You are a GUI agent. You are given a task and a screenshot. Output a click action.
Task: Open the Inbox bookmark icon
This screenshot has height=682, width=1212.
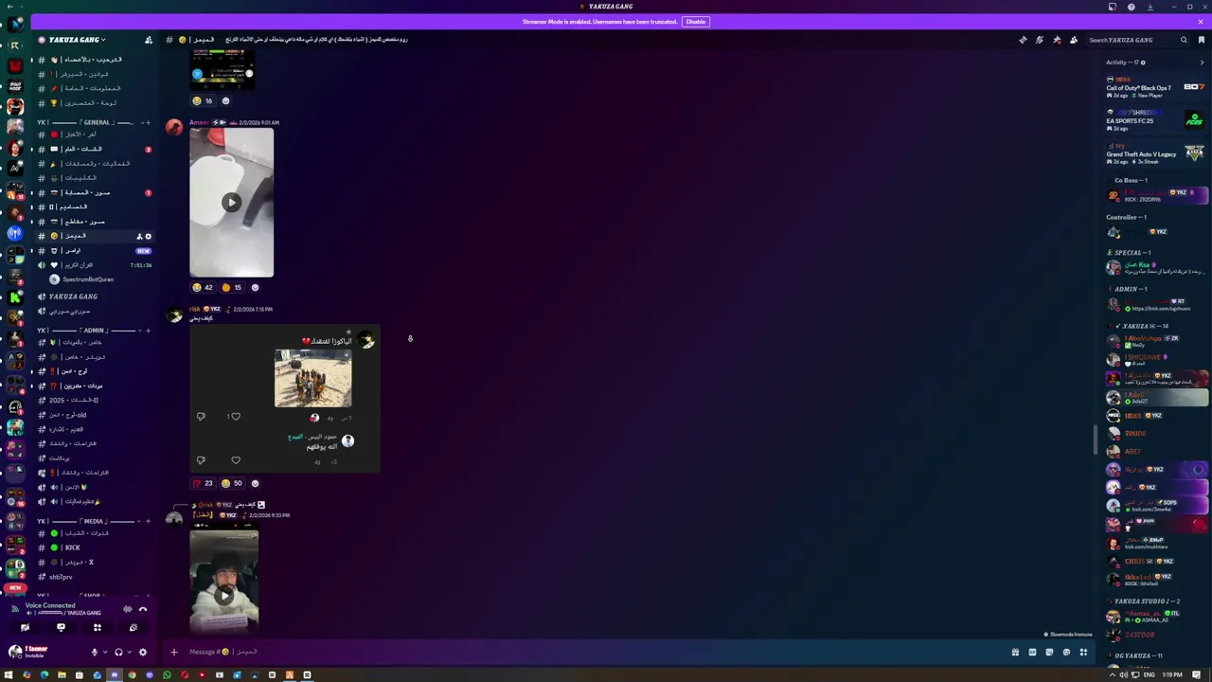[x=1202, y=40]
